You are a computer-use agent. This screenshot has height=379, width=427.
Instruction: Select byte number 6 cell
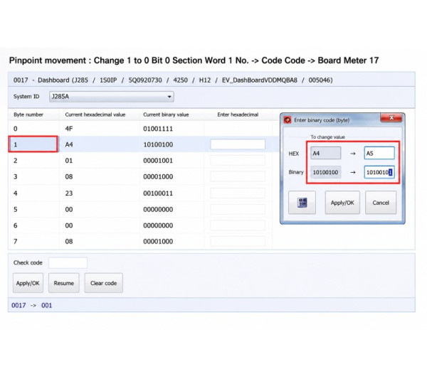[34, 225]
